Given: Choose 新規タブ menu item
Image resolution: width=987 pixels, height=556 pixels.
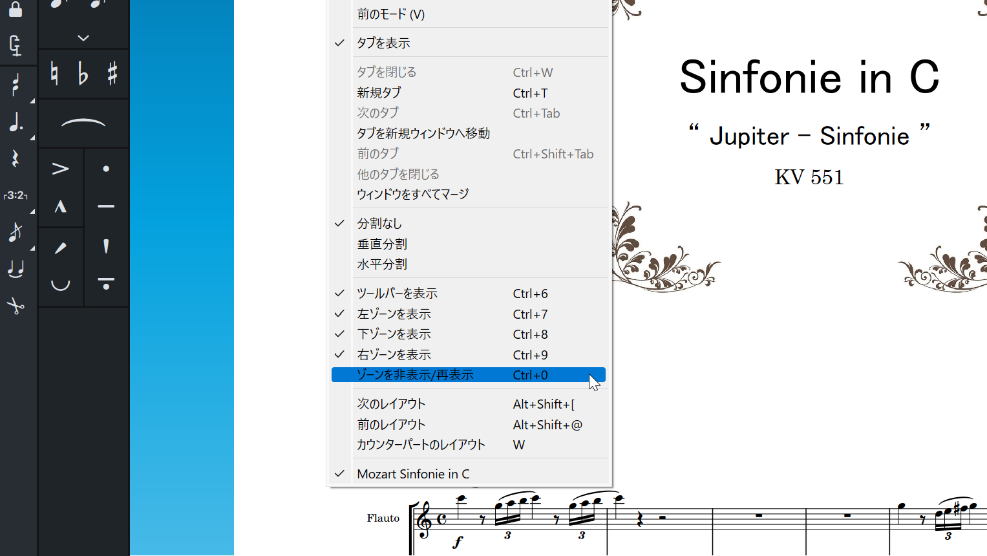Looking at the screenshot, I should pos(470,93).
